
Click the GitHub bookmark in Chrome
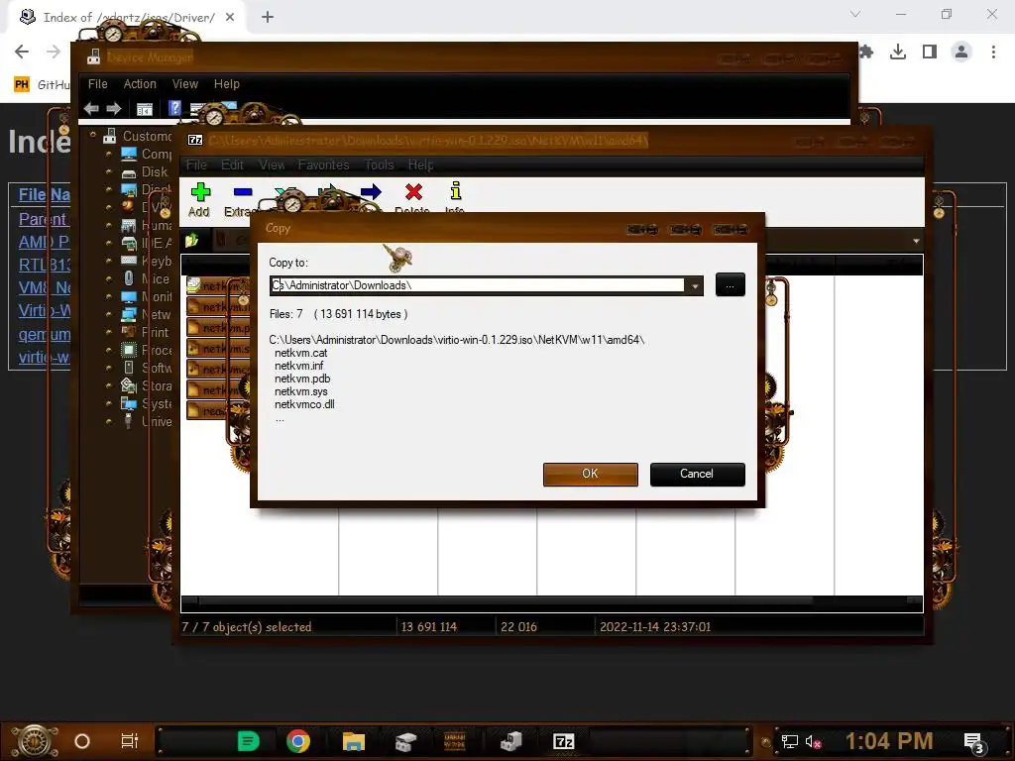42,84
